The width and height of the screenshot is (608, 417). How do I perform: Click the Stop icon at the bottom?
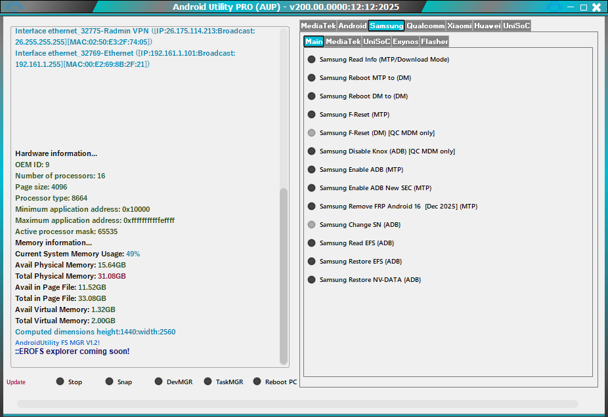(x=60, y=381)
